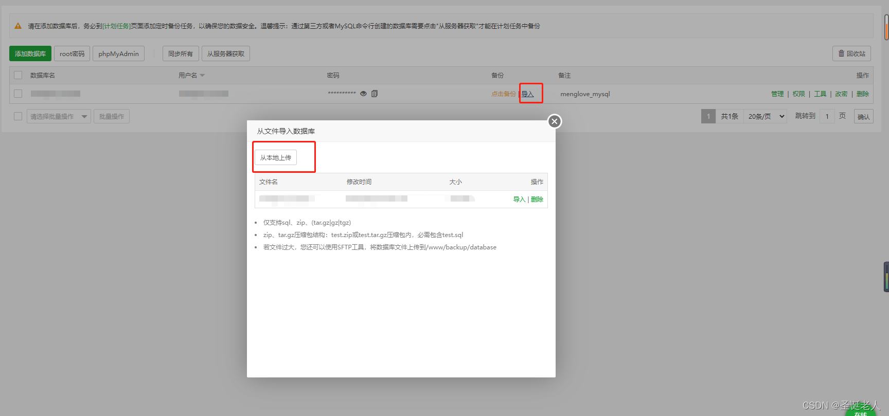Show password with the eye icon
This screenshot has width=889, height=416.
coord(363,94)
